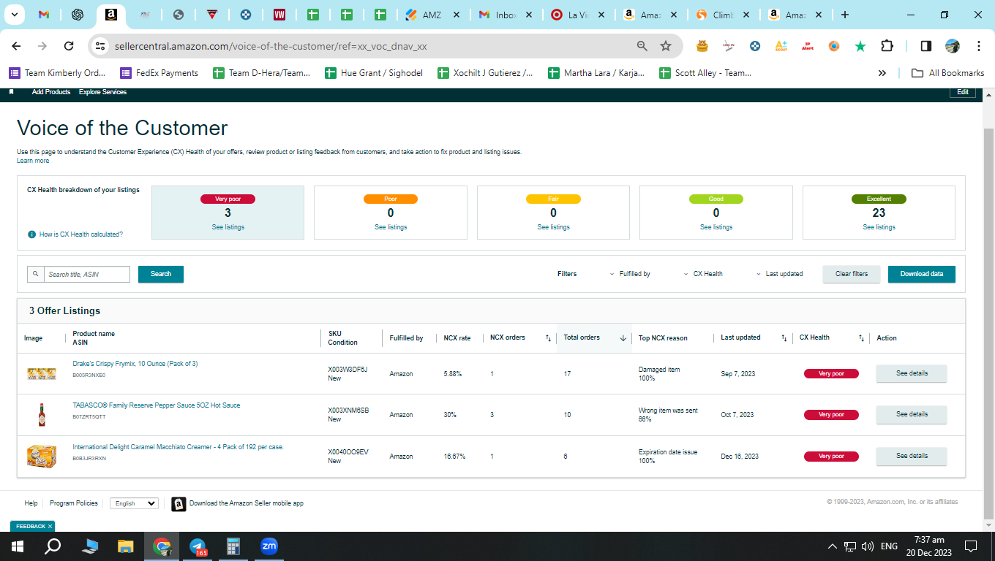Open Windows taskbar search
The image size is (995, 561).
pyautogui.click(x=53, y=546)
